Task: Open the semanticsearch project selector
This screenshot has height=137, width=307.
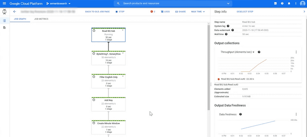Action: 58,3
